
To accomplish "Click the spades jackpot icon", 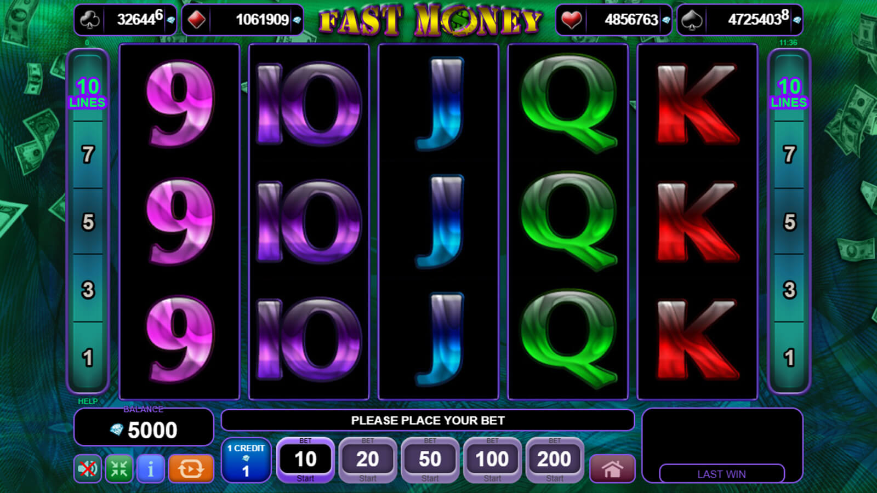I will (x=692, y=20).
